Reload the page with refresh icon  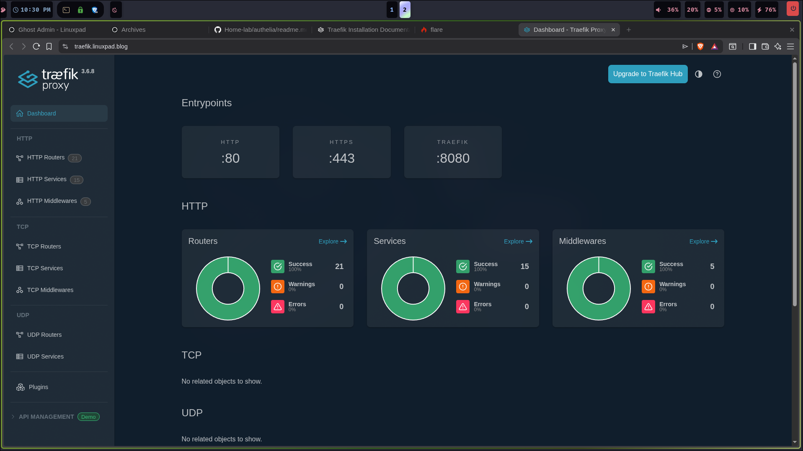point(36,46)
